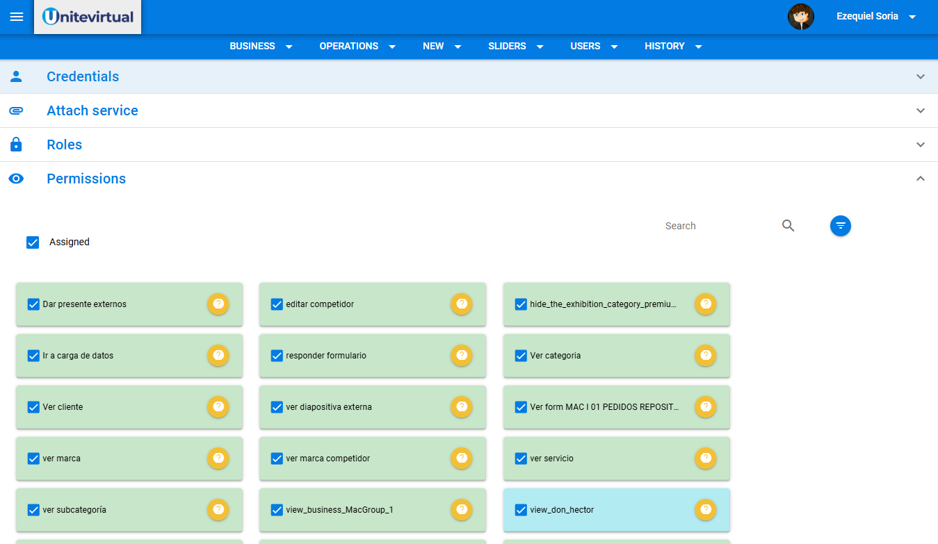Uncheck ver servicio permission checkbox
The height and width of the screenshot is (544, 938).
coord(521,459)
